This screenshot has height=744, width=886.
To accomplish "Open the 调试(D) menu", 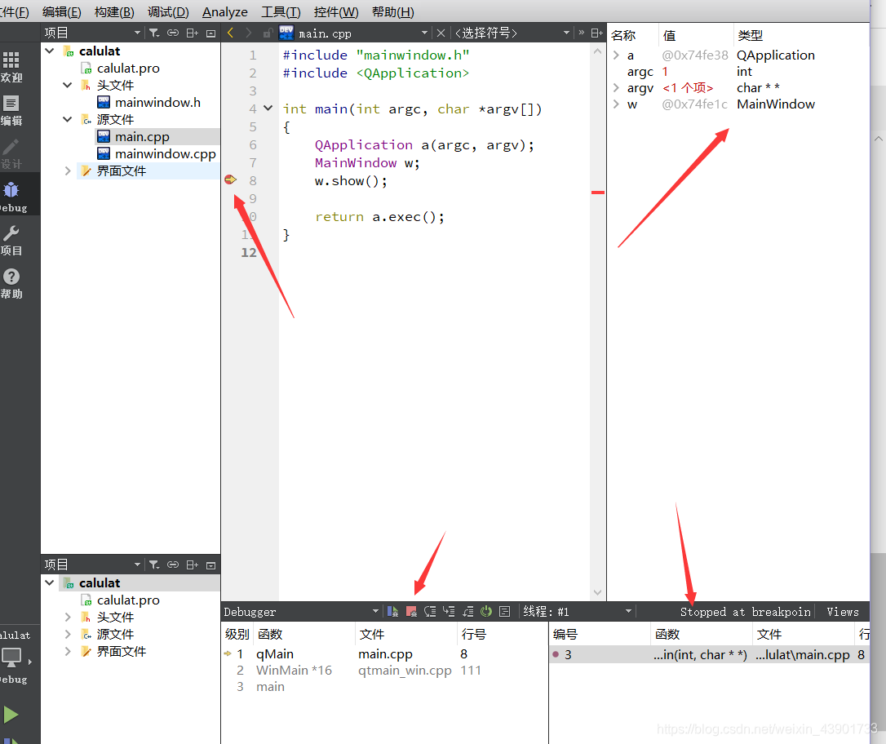I will [x=168, y=12].
